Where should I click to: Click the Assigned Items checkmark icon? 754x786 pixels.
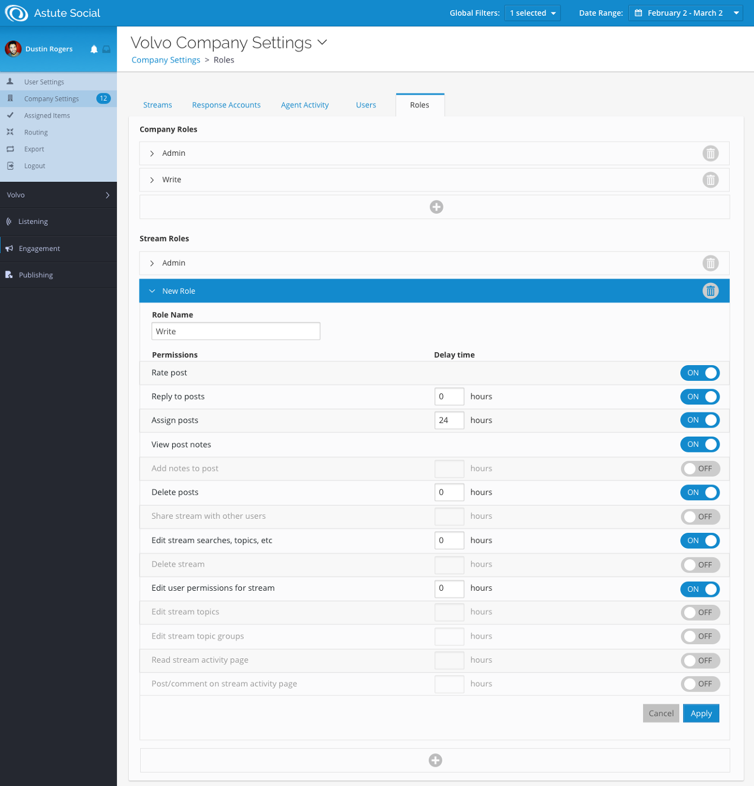point(10,115)
